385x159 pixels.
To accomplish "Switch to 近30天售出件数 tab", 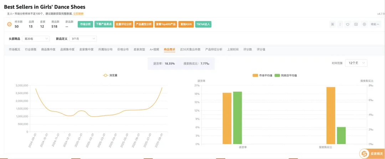I will point(190,49).
